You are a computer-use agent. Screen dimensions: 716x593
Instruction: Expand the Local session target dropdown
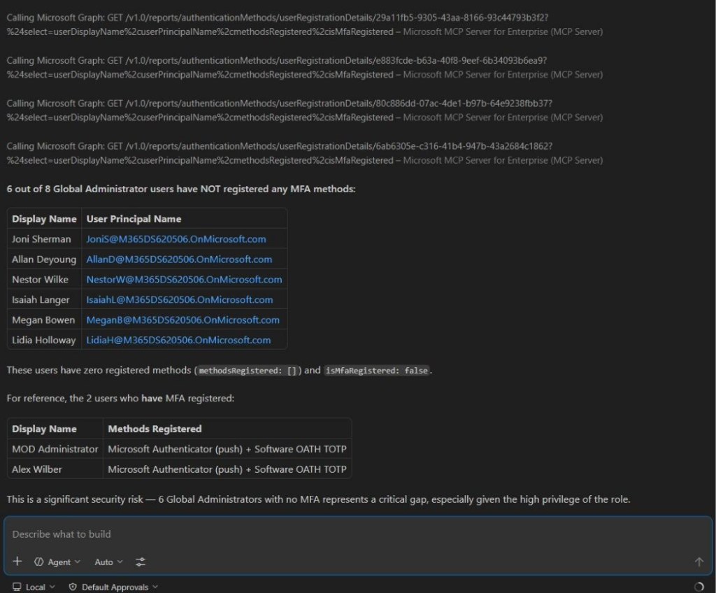pos(34,587)
